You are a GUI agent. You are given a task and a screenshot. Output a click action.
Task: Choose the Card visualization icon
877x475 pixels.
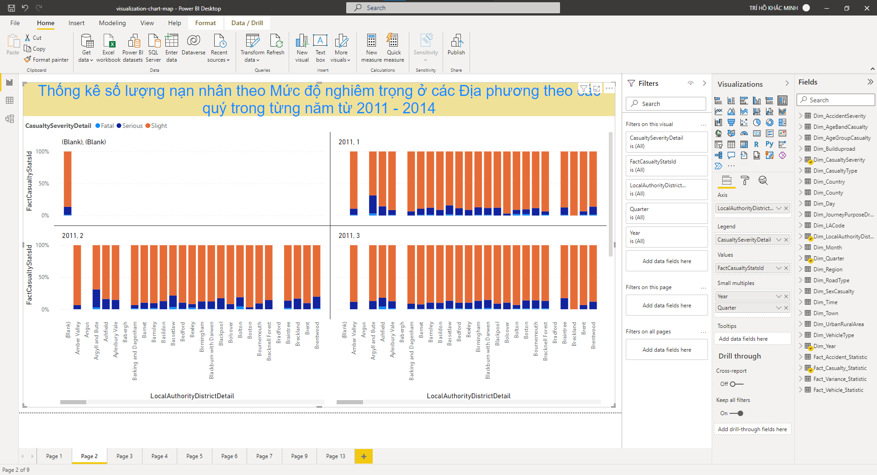pos(757,133)
